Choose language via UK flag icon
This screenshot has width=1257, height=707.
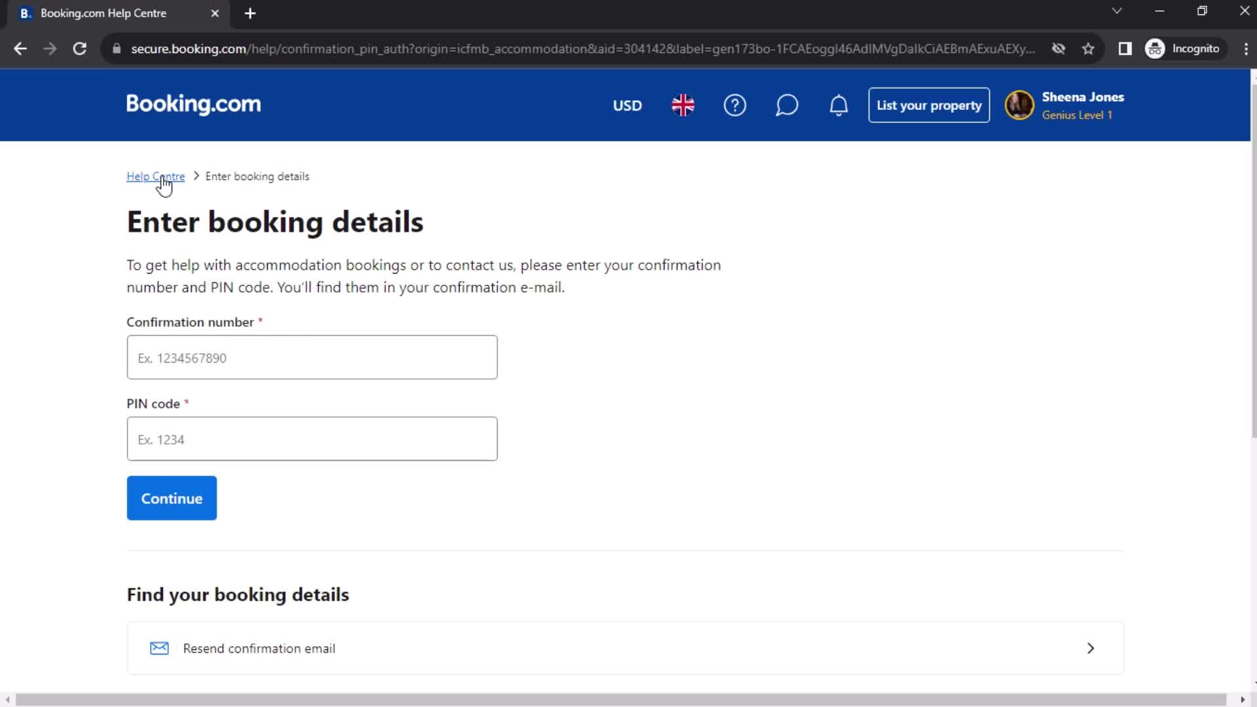click(x=683, y=105)
